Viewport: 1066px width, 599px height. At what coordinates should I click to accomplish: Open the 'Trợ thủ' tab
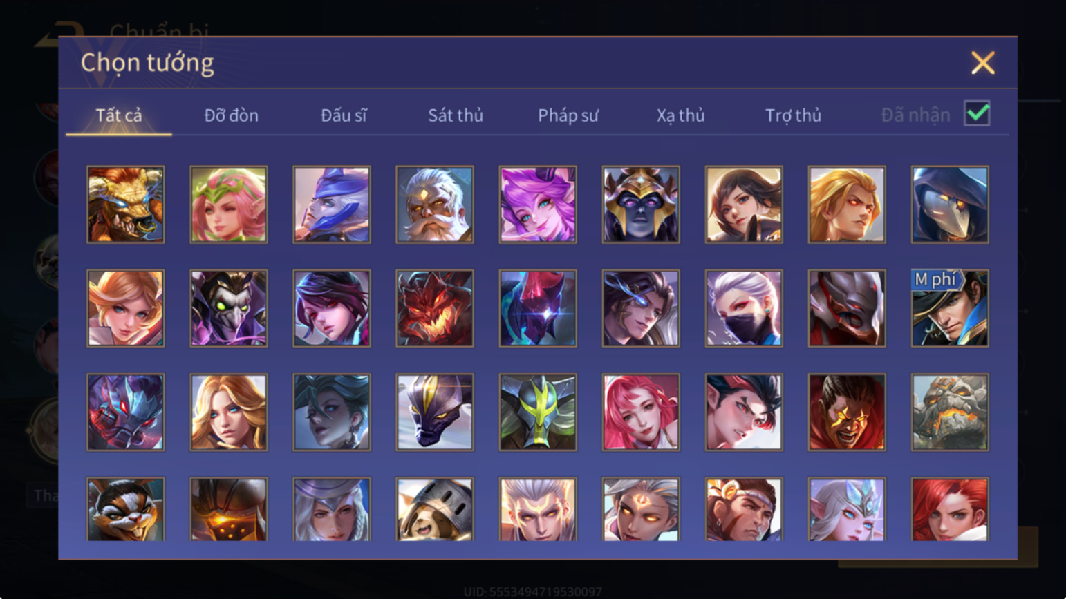793,115
